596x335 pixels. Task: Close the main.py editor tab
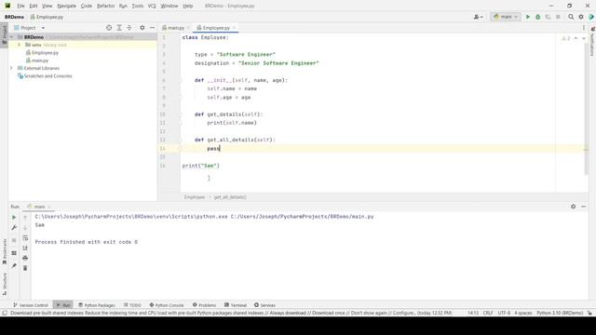[188, 28]
